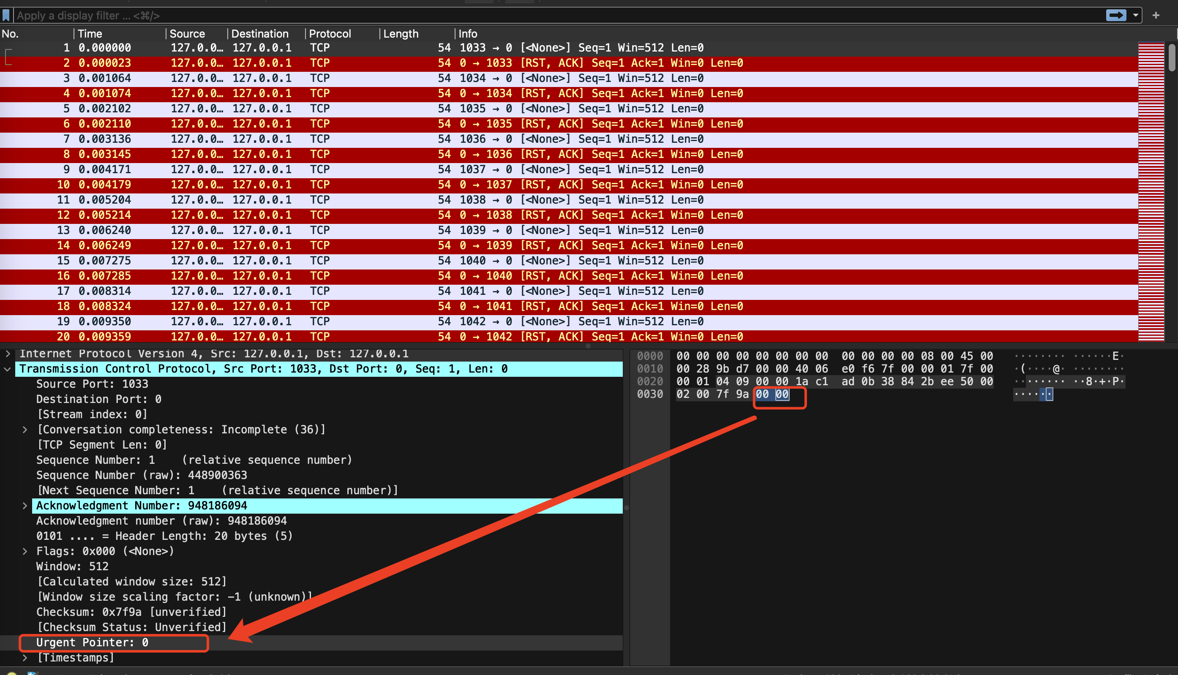Click hex offset row 0000 in bytes pane
The height and width of the screenshot is (675, 1178).
tap(650, 357)
